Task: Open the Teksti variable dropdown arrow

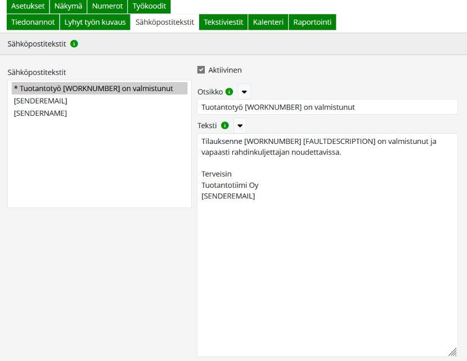Action: 240,125
